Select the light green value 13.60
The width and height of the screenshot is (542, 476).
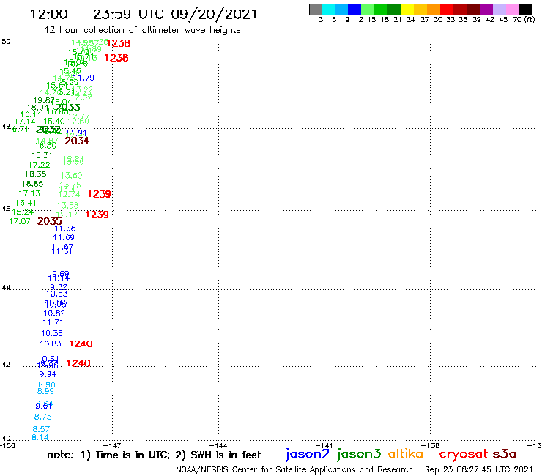71,176
